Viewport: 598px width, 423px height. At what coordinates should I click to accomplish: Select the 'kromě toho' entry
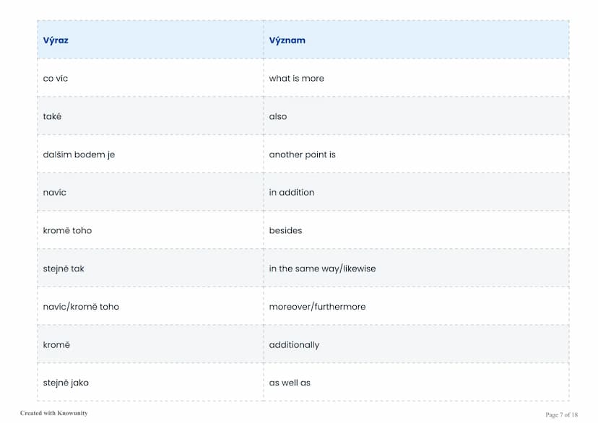pyautogui.click(x=150, y=230)
